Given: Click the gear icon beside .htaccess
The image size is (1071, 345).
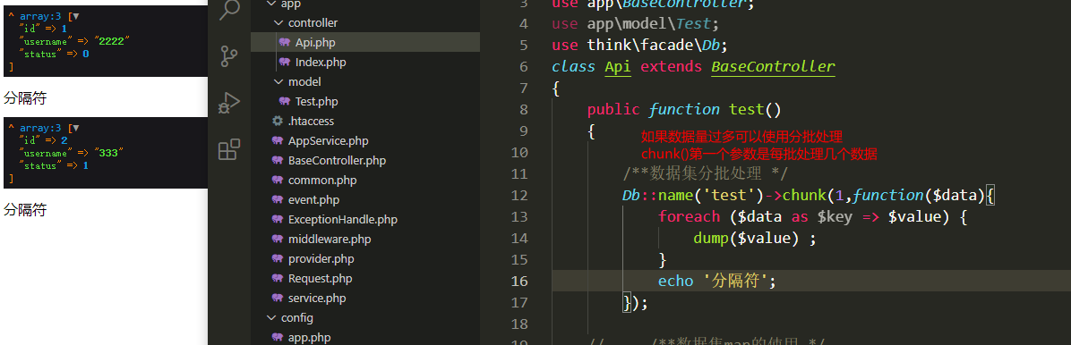Looking at the screenshot, I should pos(278,122).
